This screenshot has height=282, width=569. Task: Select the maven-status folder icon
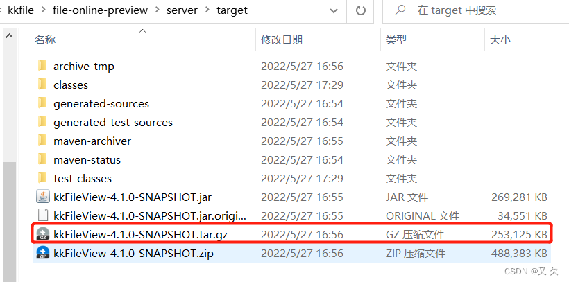click(x=42, y=160)
